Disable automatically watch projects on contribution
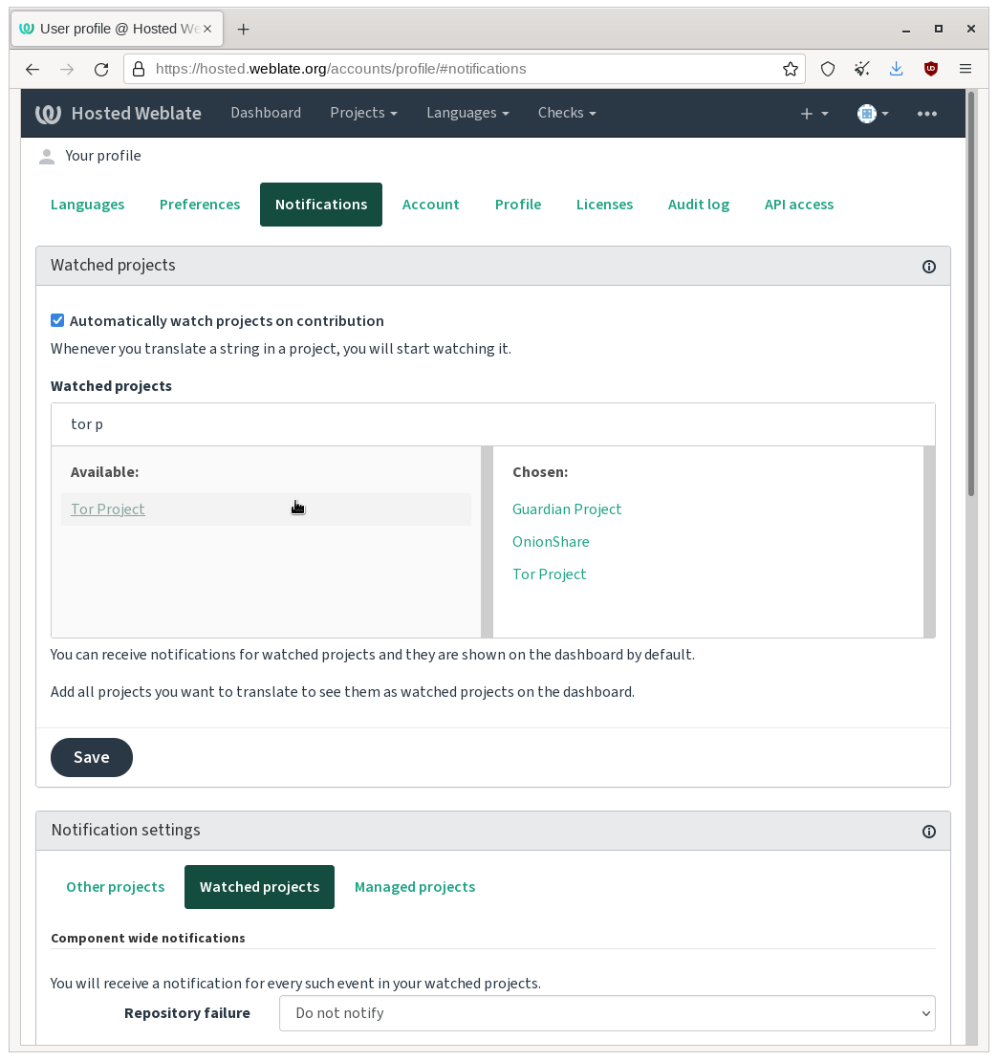Screen dimensions: 998x1061 click(x=57, y=320)
